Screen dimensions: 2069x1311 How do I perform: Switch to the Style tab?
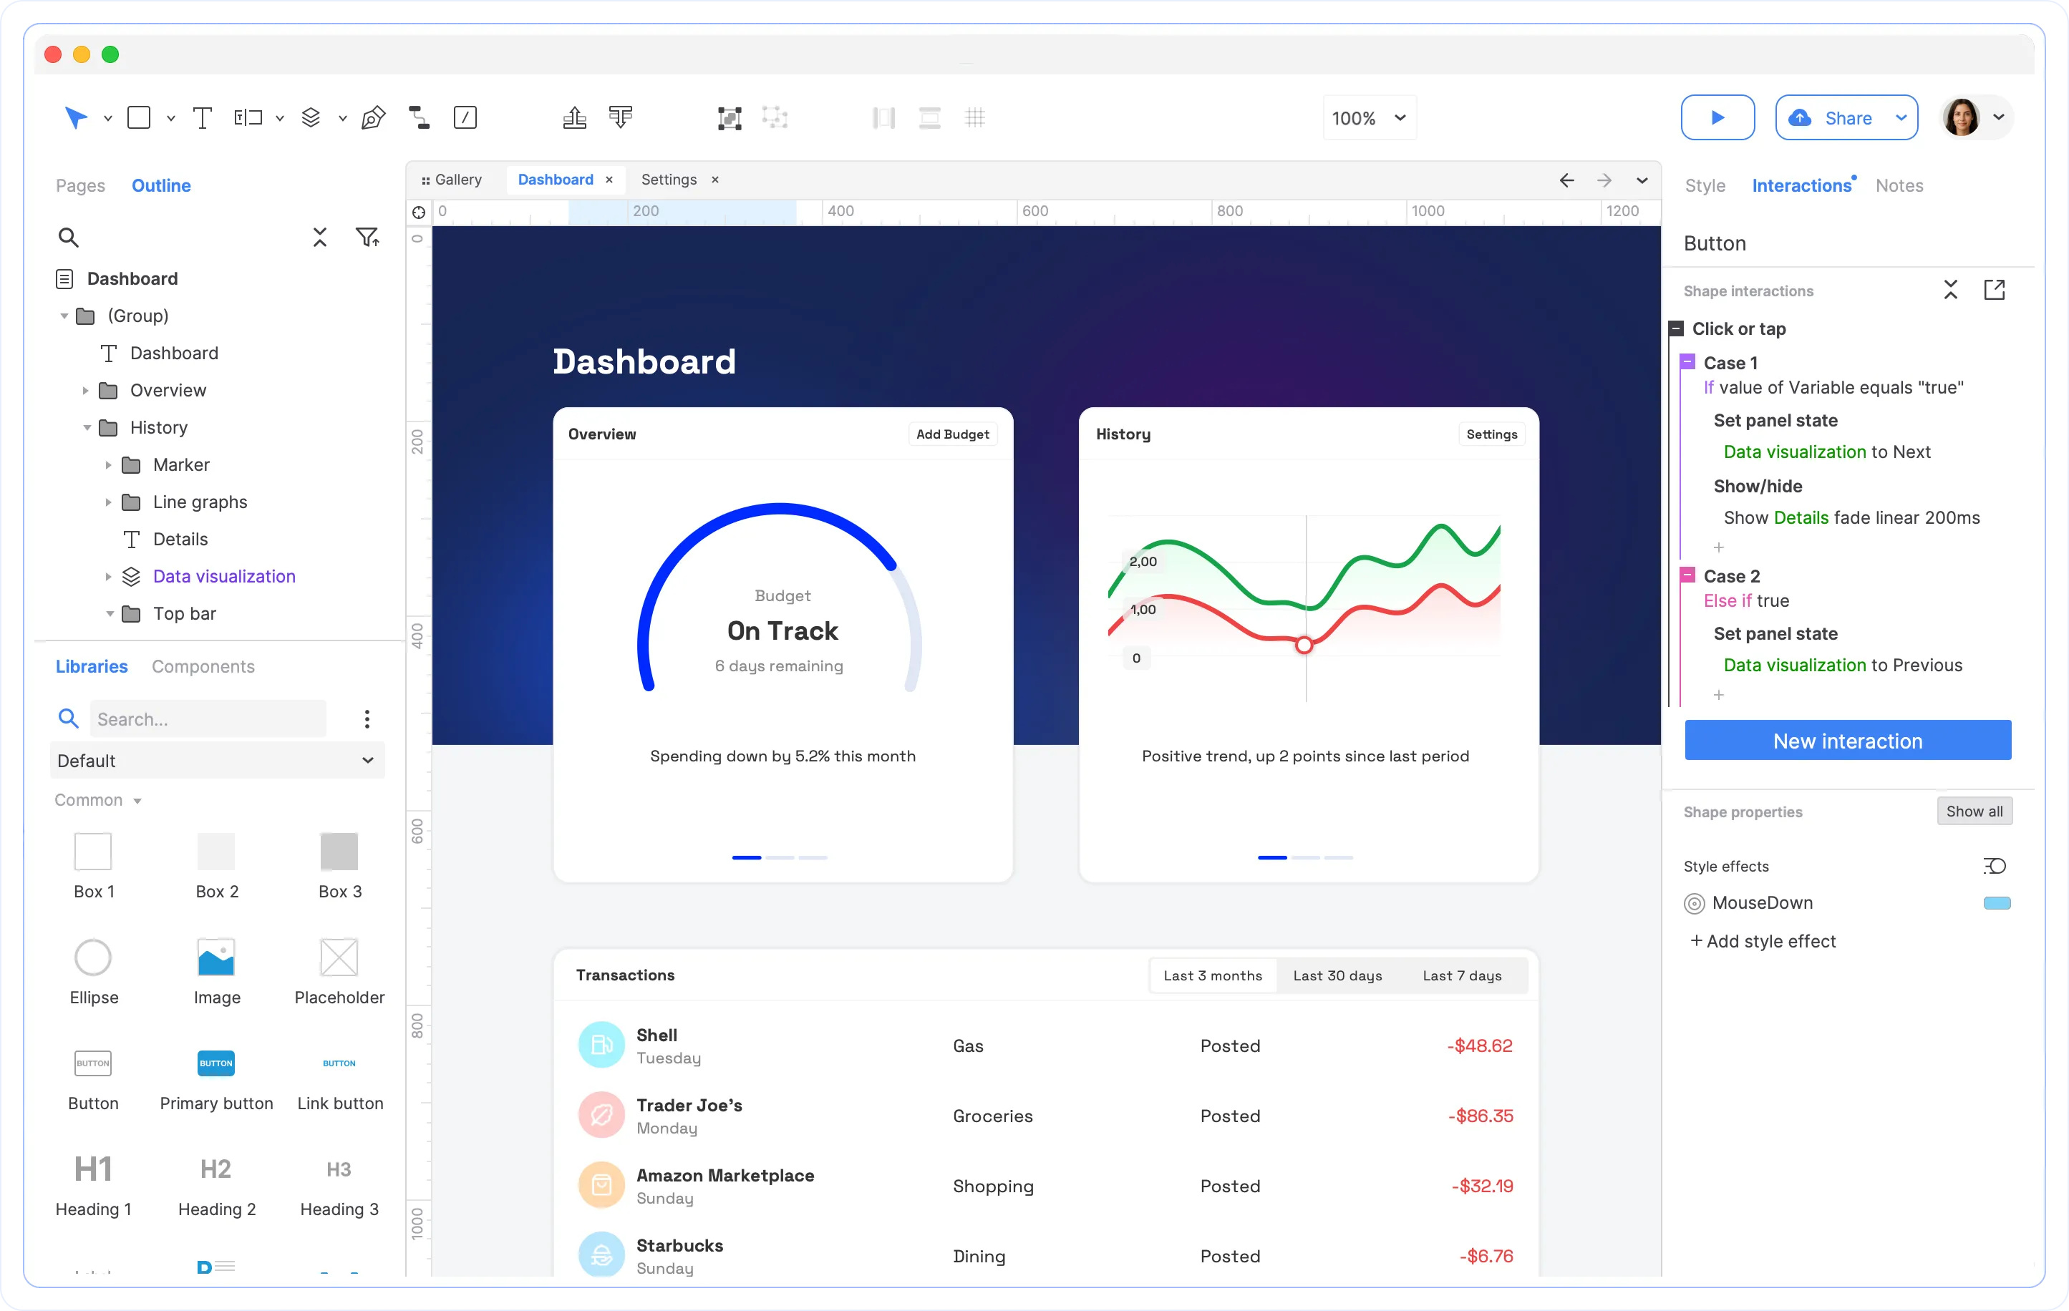(x=1705, y=185)
